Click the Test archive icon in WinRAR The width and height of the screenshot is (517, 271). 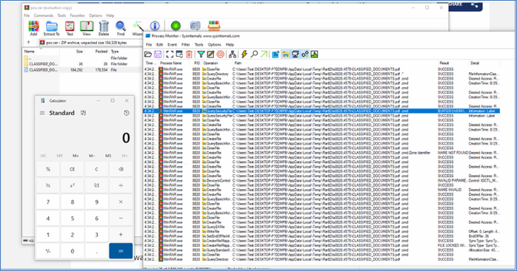tap(70, 28)
